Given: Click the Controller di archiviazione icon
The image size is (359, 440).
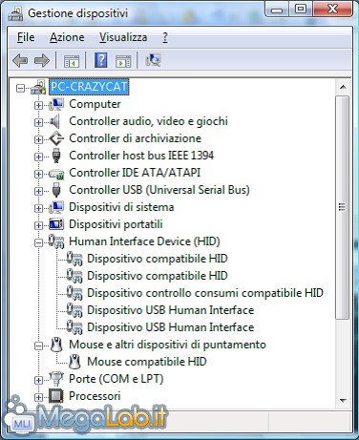Looking at the screenshot, I should click(56, 138).
